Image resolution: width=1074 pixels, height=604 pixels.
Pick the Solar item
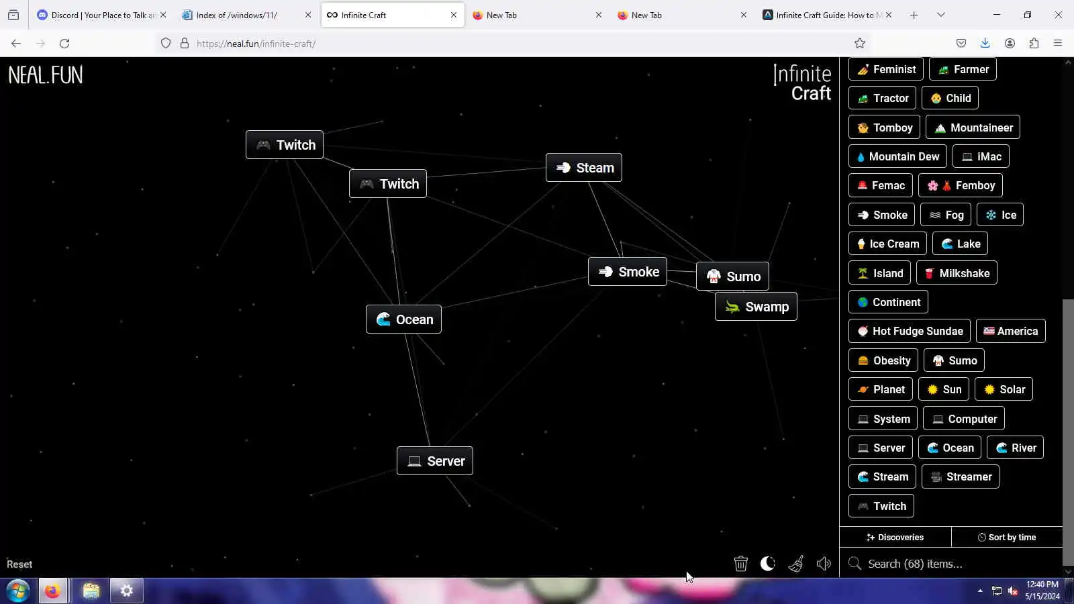pyautogui.click(x=1004, y=389)
